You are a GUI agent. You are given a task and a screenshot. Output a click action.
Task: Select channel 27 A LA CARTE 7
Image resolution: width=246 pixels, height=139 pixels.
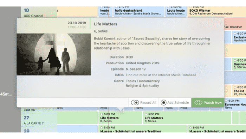coord(39,120)
